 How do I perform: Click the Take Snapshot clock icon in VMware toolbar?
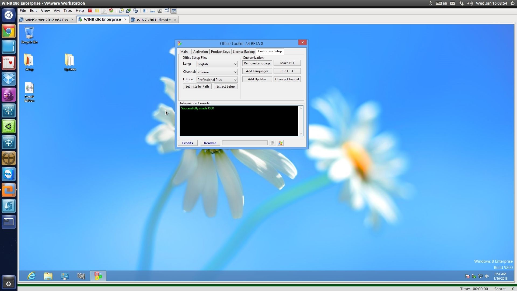pyautogui.click(x=121, y=11)
